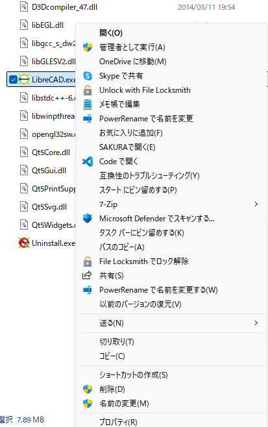Click the LibreCAD.exe application icon
Viewport: 268px width, 427px height.
24,79
